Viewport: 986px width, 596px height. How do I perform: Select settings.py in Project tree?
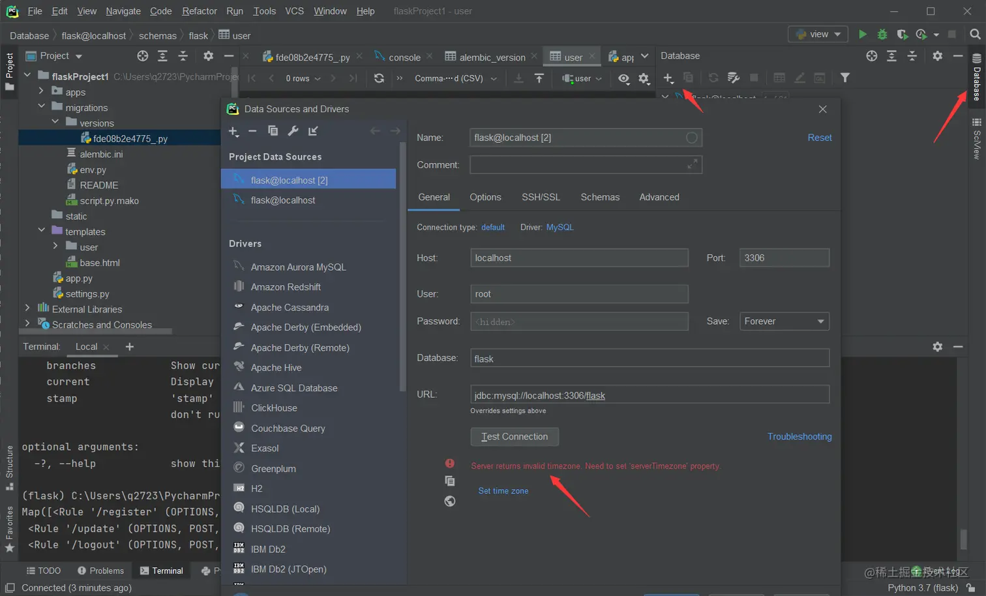click(87, 293)
